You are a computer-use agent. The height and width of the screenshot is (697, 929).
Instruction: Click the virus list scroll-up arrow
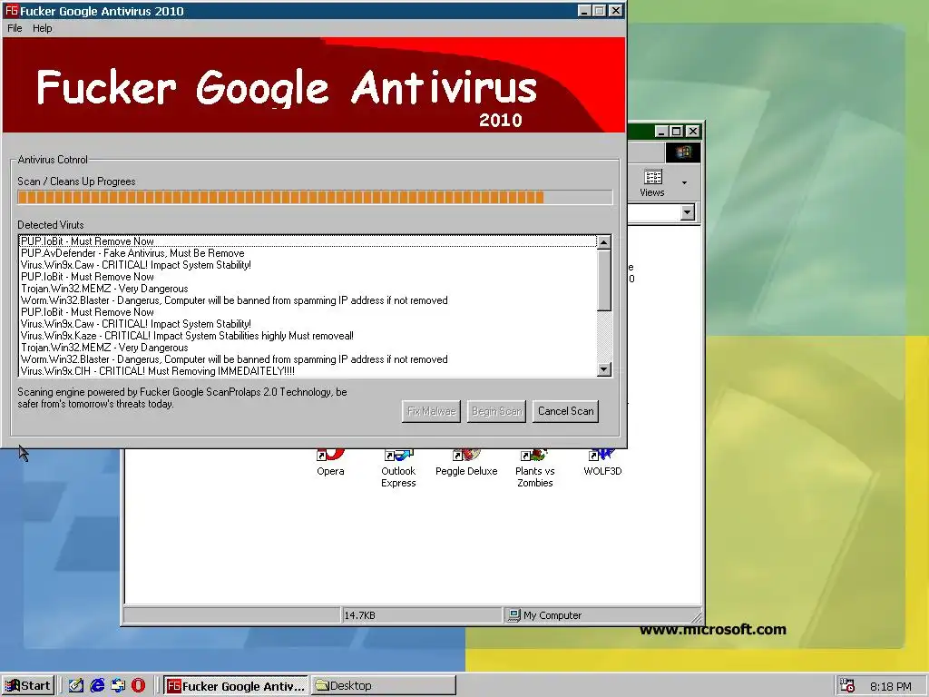(603, 241)
